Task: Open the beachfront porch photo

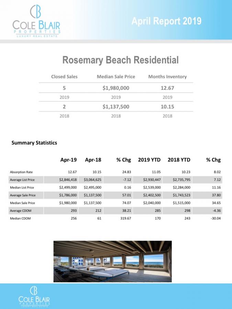Action: click(x=113, y=261)
